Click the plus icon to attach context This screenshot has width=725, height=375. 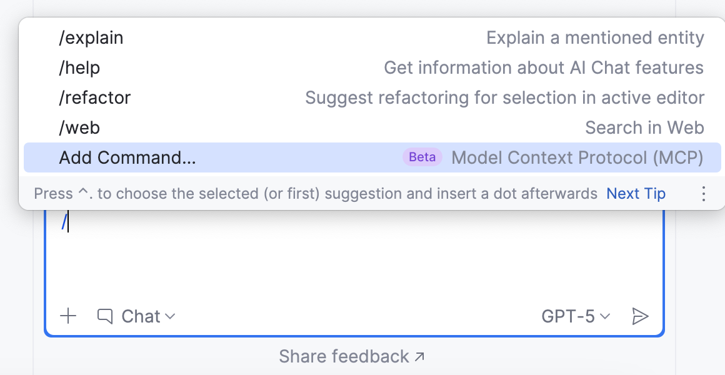[x=68, y=316]
